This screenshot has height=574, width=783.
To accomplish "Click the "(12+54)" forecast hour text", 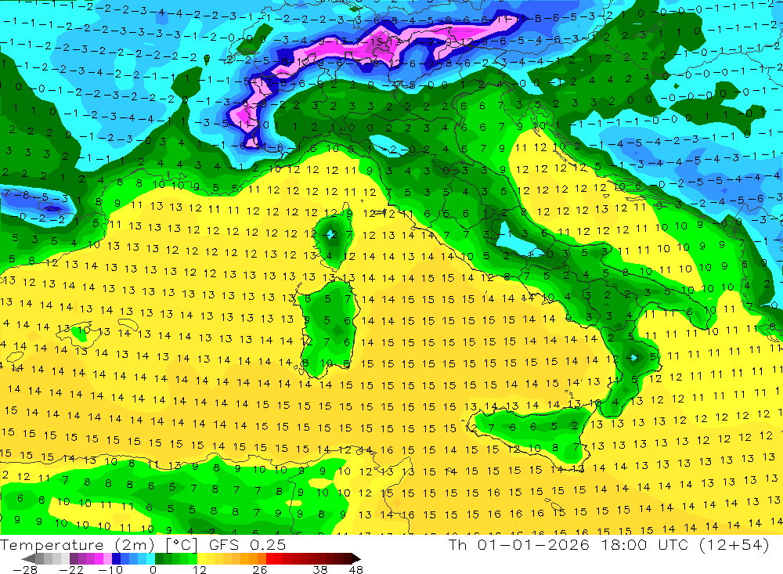I will (734, 544).
